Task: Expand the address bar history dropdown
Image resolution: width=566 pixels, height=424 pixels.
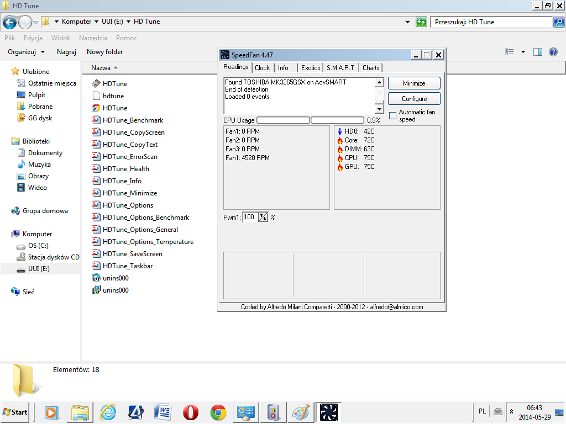Action: coord(407,22)
